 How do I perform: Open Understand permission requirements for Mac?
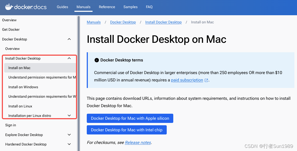tap(42, 77)
